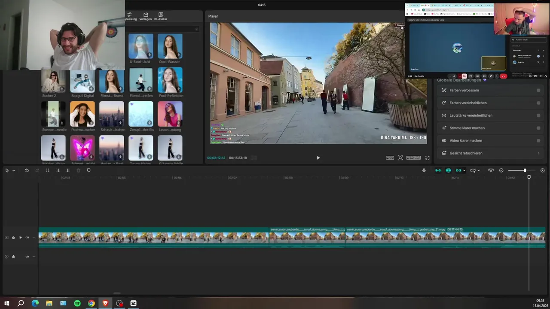Image resolution: width=550 pixels, height=309 pixels.
Task: Download the Sucher 2 effect
Action: coord(62,89)
